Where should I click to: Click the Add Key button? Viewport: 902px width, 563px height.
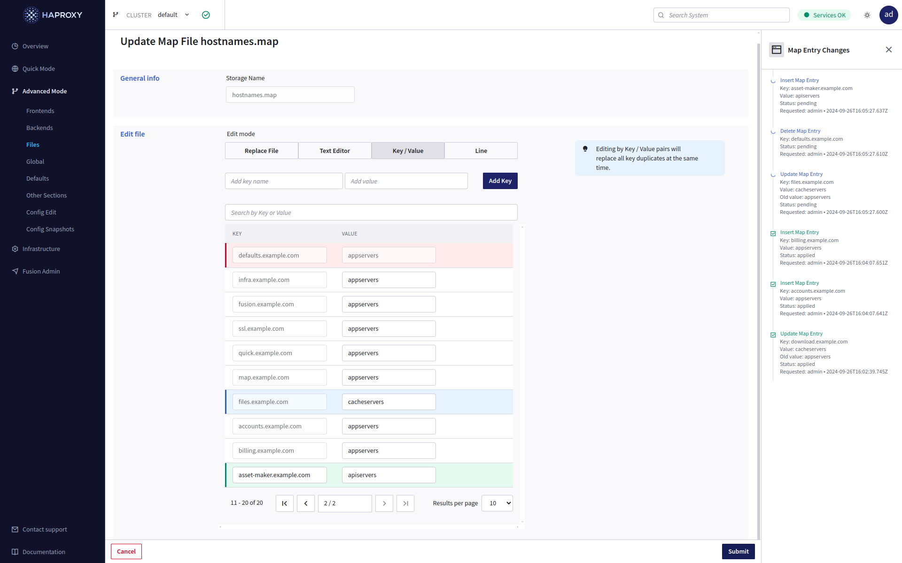point(500,181)
